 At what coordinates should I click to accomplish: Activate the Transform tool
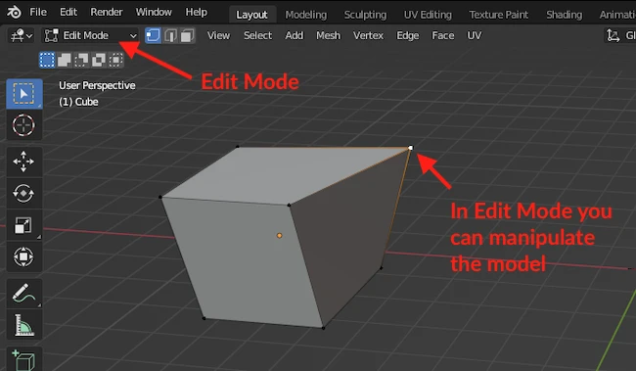[23, 256]
